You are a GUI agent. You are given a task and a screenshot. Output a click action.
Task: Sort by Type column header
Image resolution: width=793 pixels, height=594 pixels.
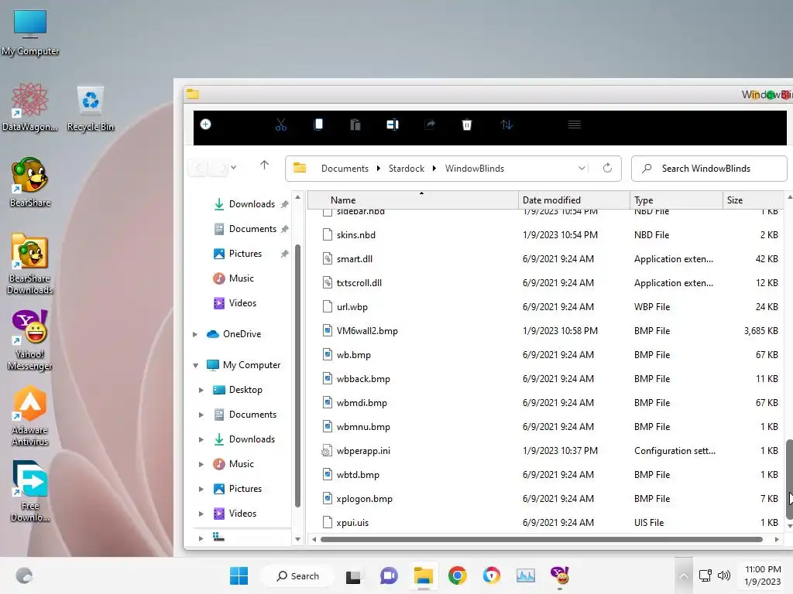click(x=676, y=200)
